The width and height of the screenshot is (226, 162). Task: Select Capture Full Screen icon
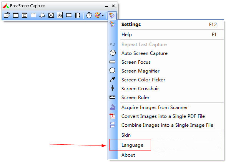51,15
